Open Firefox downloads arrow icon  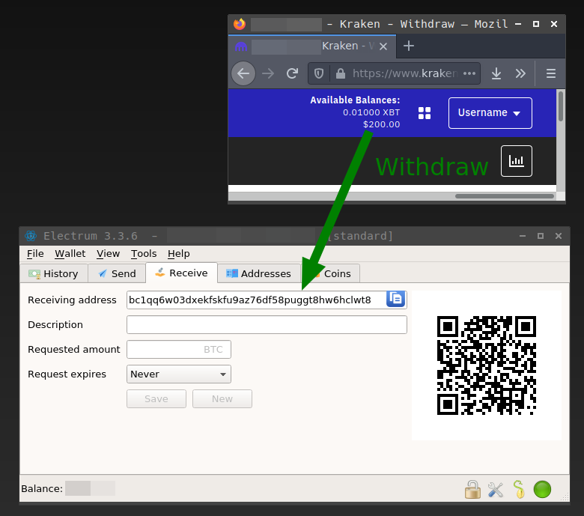point(496,73)
